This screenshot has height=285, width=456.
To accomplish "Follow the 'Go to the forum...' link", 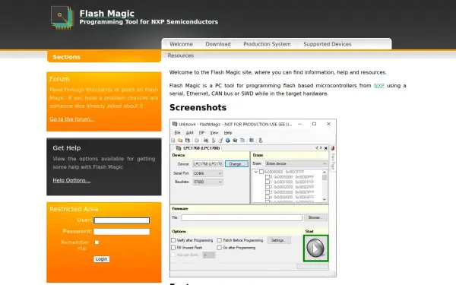I will (x=72, y=119).
